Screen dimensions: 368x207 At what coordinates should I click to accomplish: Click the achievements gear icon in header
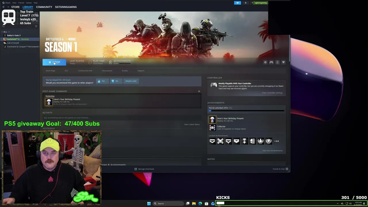110,62
